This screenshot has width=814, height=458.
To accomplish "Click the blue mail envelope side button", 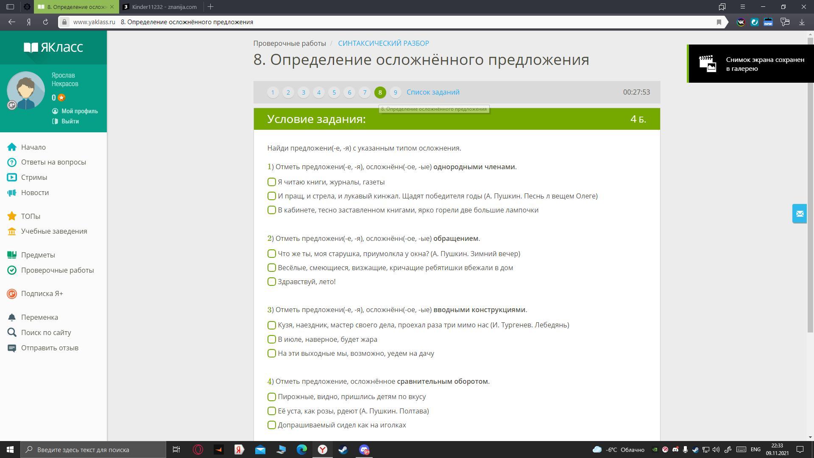I will click(x=800, y=213).
